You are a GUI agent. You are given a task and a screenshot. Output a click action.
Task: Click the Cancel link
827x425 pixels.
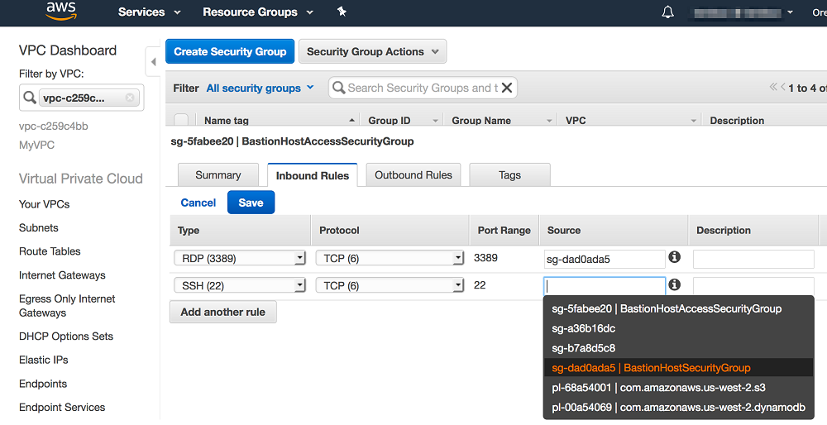[198, 203]
